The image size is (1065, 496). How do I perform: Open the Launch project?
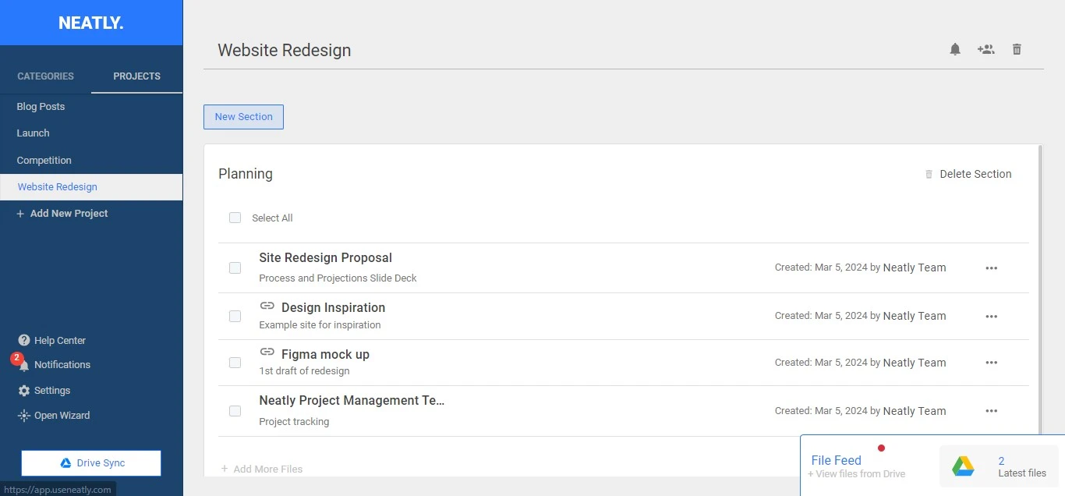(x=91, y=133)
